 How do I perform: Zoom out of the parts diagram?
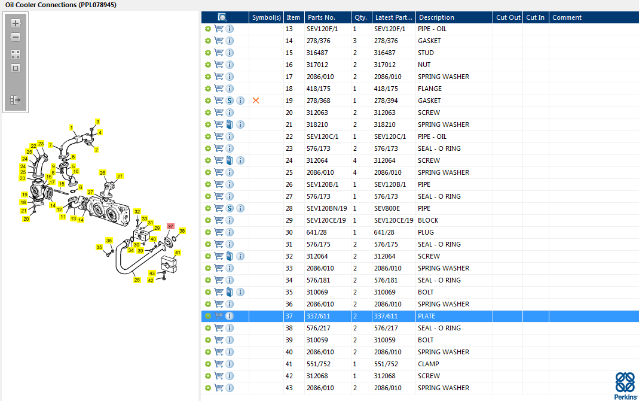click(x=16, y=37)
